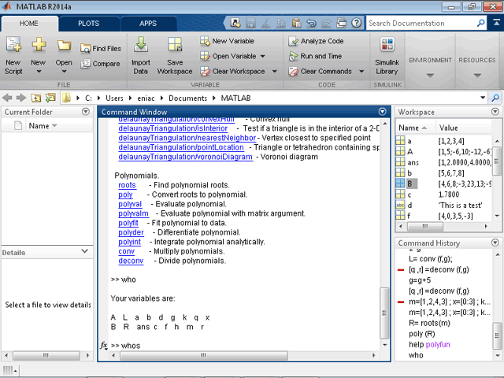This screenshot has height=378, width=504.
Task: Open the deconv help link
Action: point(131,261)
